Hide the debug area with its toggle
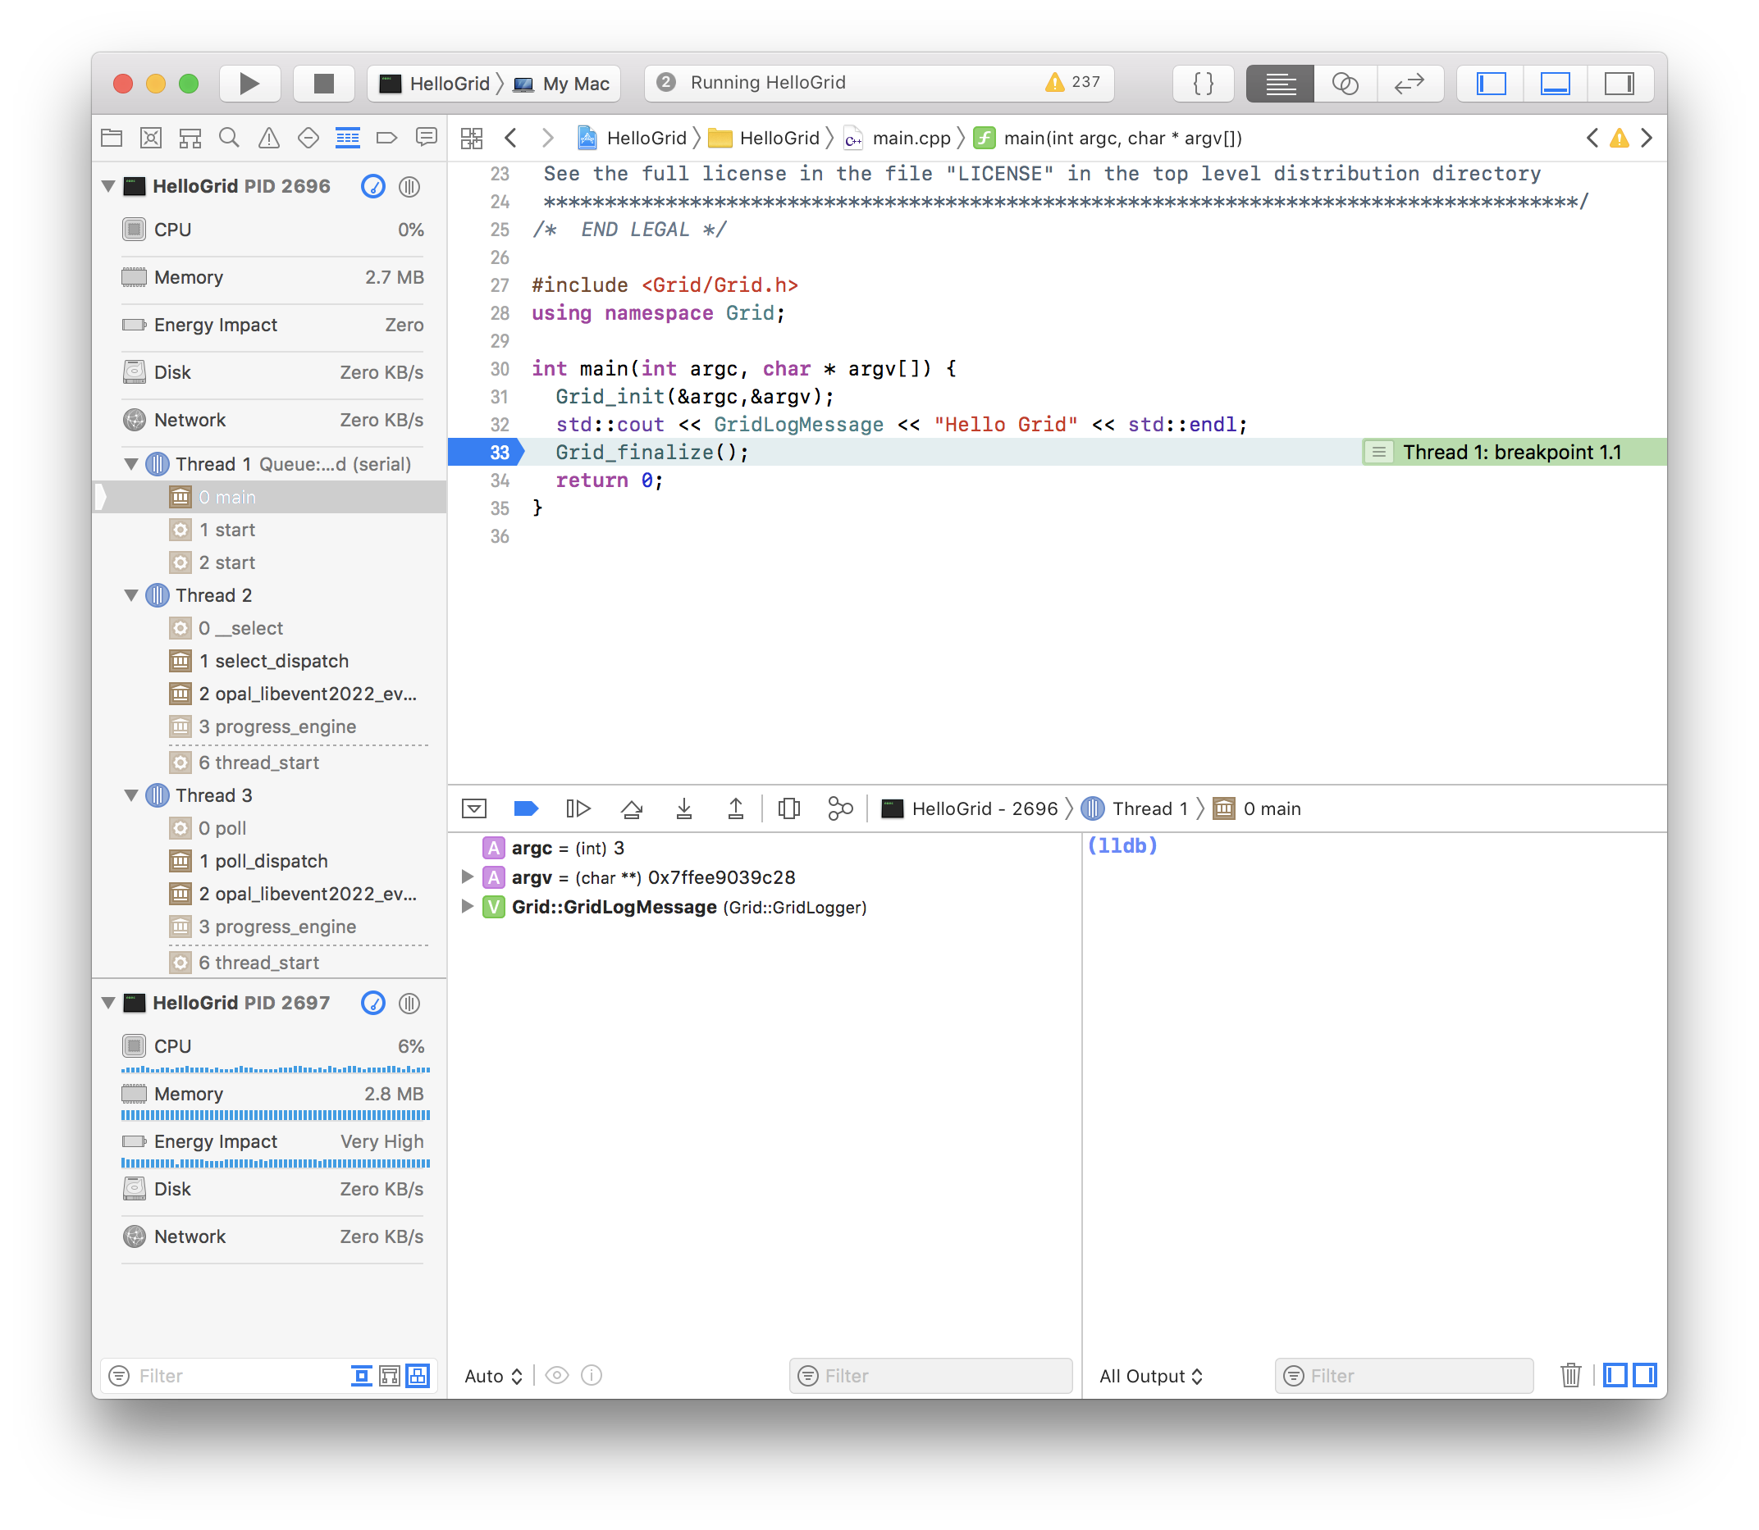The height and width of the screenshot is (1530, 1759). point(473,808)
